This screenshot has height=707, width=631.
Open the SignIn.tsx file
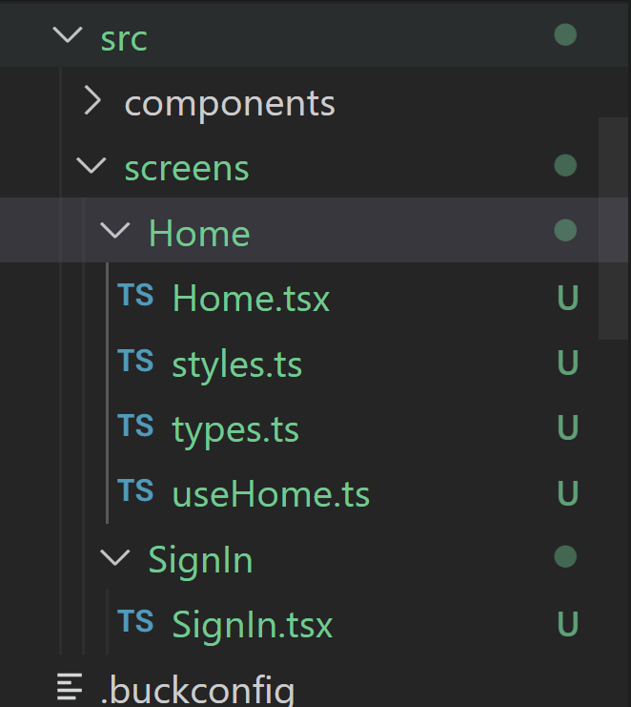(253, 625)
